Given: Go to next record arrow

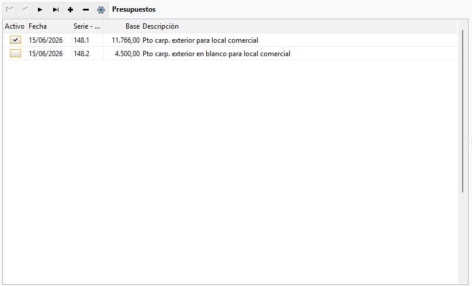Looking at the screenshot, I should coord(40,9).
